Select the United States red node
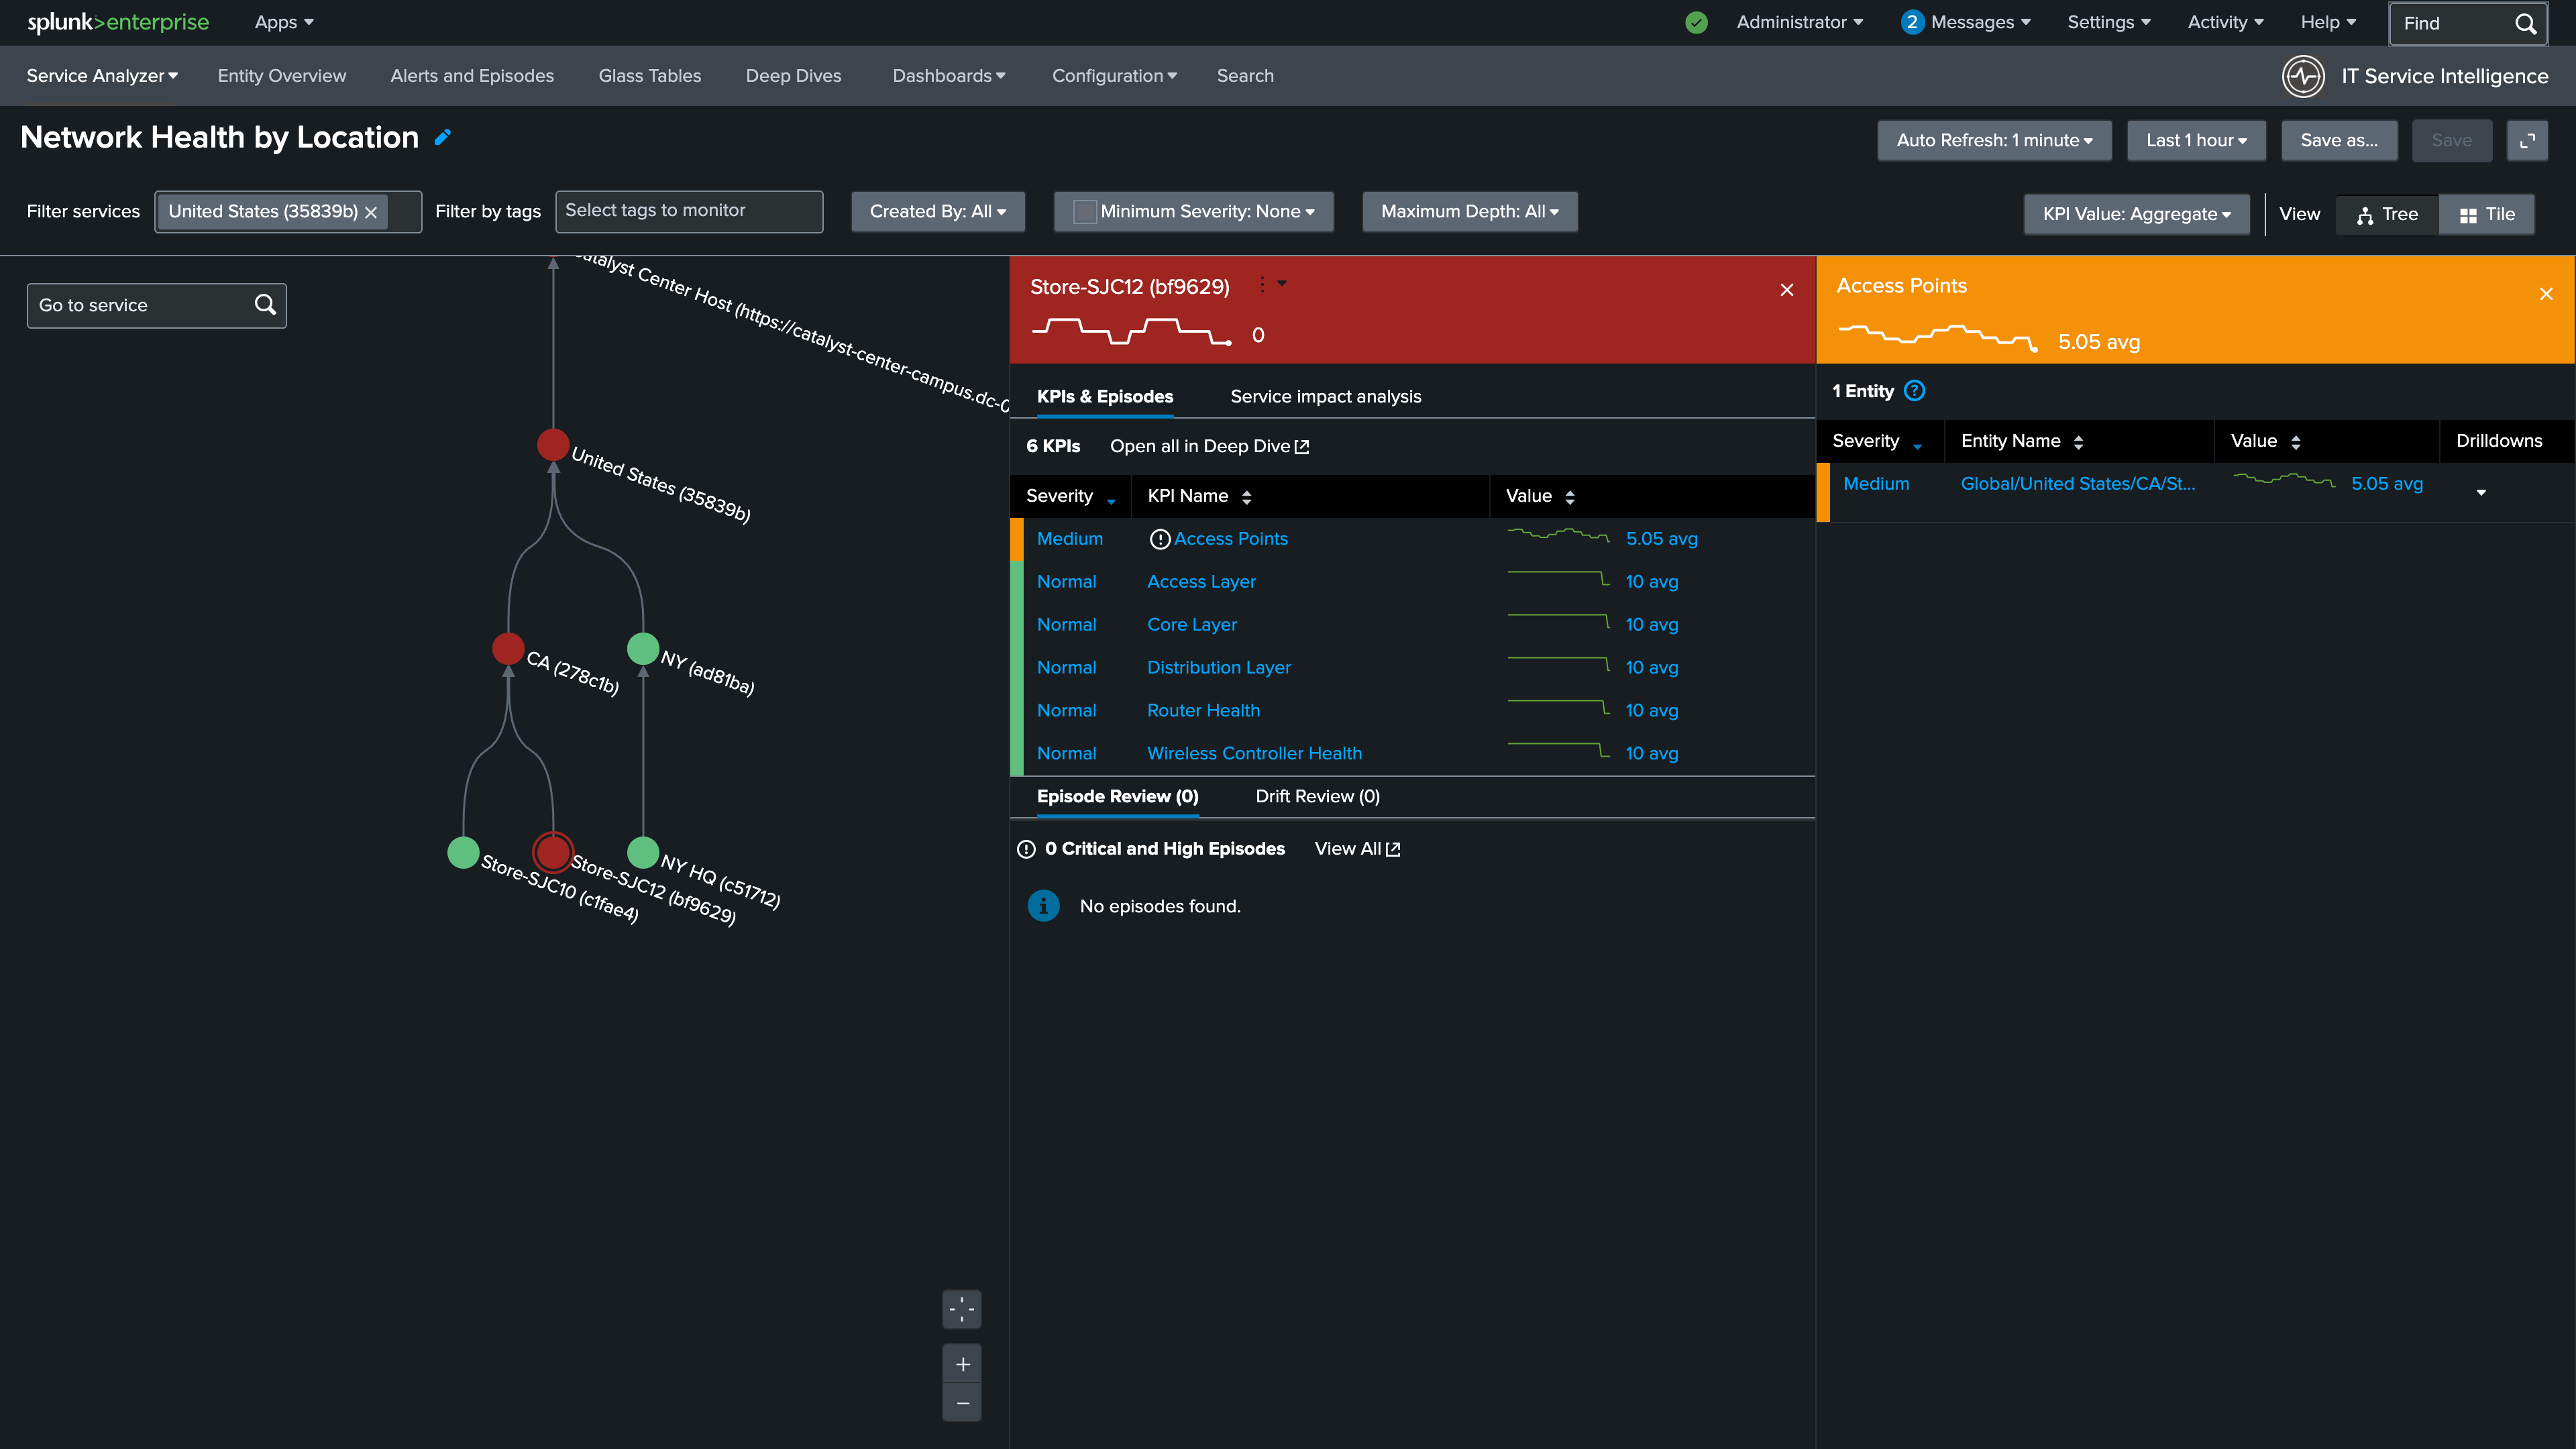The height and width of the screenshot is (1449, 2576). click(553, 444)
